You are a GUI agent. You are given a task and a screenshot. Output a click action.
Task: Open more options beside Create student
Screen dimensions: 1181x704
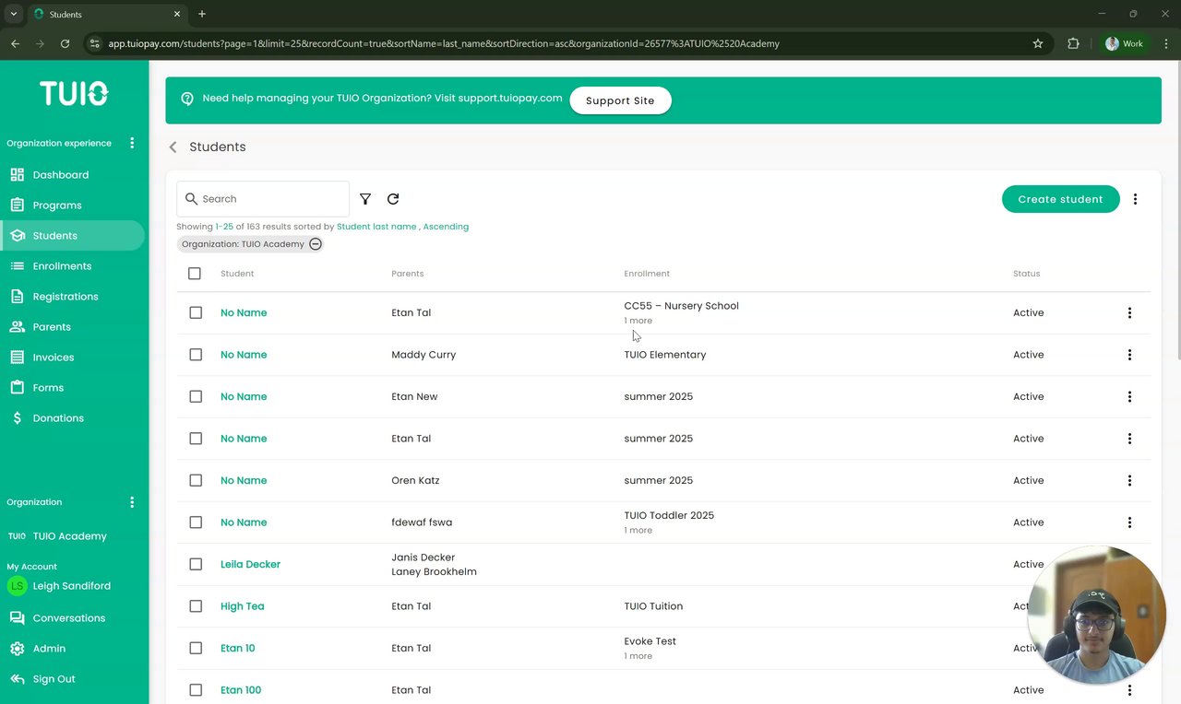[1135, 199]
